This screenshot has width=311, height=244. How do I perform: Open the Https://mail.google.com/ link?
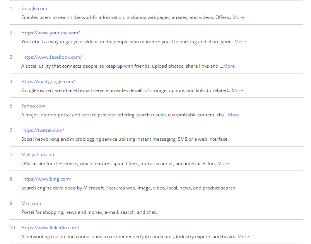tap(48, 82)
